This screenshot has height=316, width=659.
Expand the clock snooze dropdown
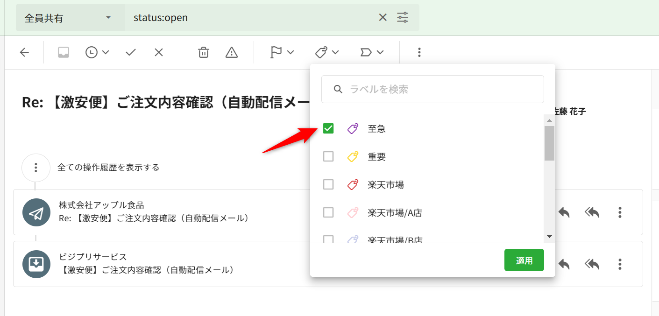tap(97, 53)
